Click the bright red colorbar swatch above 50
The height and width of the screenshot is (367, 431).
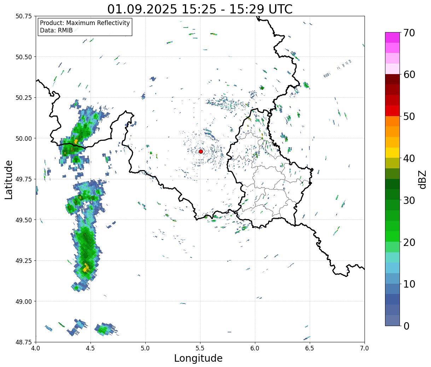pyautogui.click(x=392, y=110)
